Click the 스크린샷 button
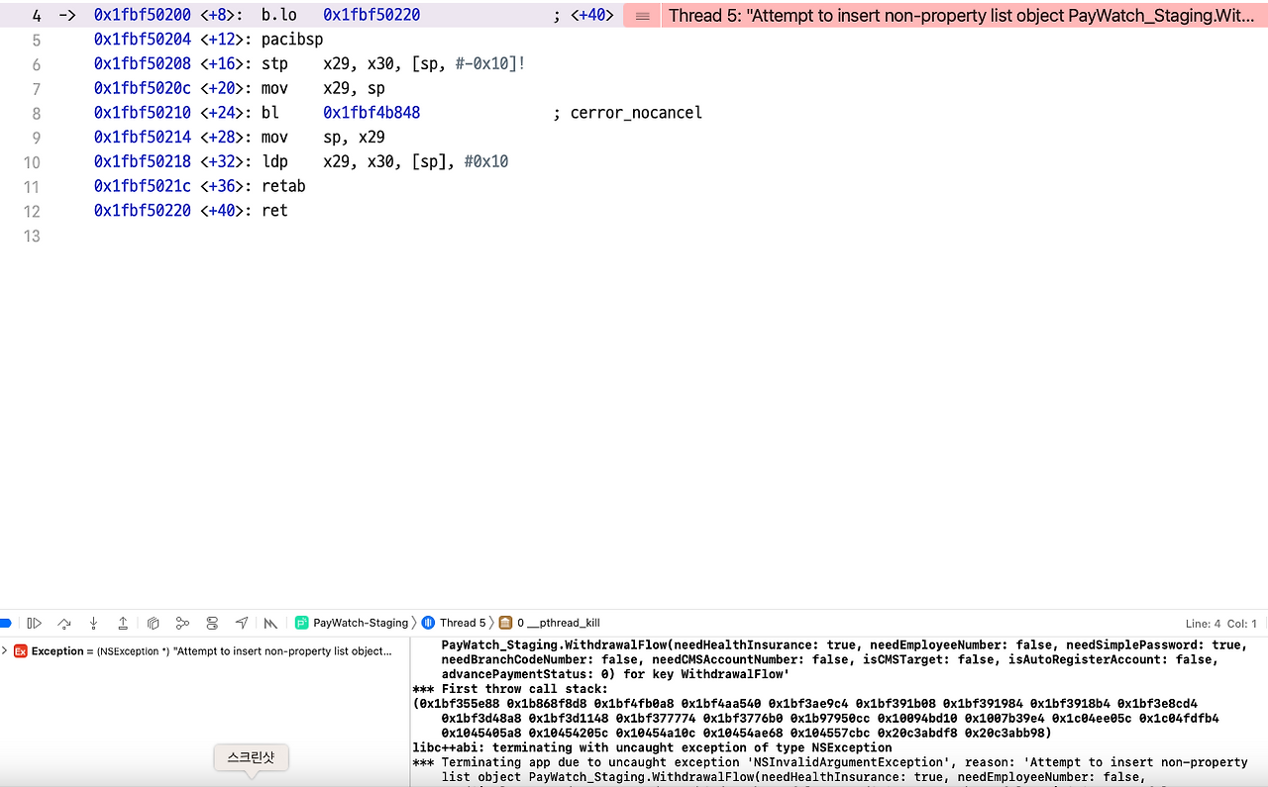 pos(251,756)
